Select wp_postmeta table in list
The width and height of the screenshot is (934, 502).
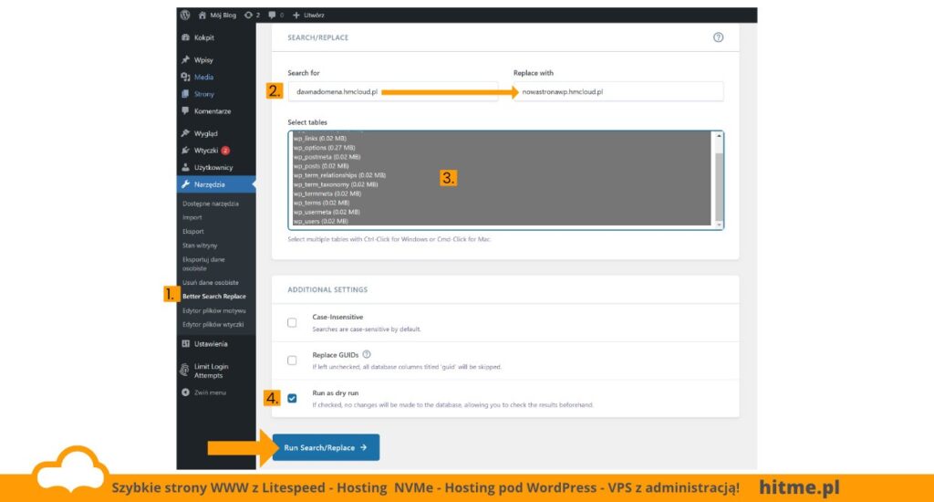coord(502,157)
